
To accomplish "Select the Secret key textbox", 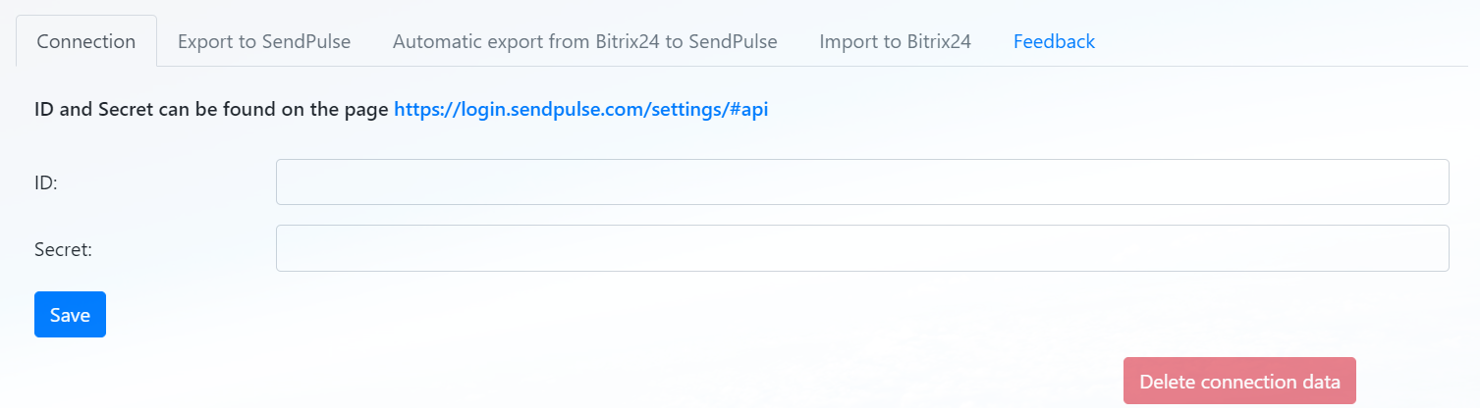I will [x=861, y=248].
